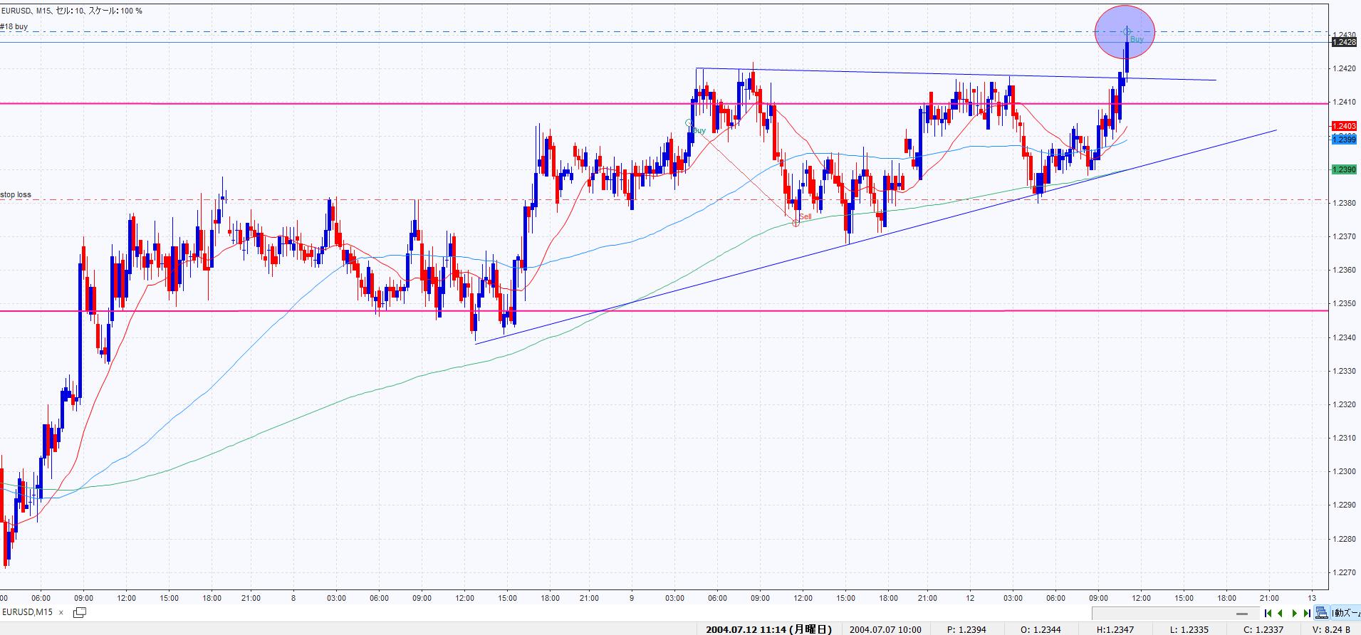Screen dimensions: 1361x635
Task: Click the red 1.2403 moving average price tag
Action: 1344,126
